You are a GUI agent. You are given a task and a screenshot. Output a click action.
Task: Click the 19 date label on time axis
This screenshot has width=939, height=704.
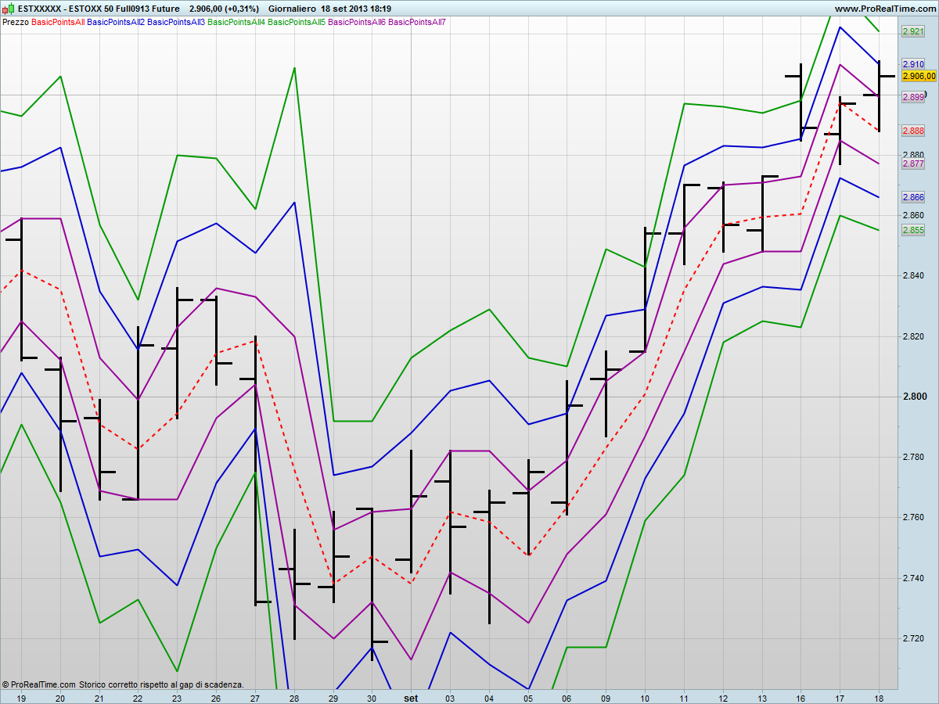click(21, 697)
